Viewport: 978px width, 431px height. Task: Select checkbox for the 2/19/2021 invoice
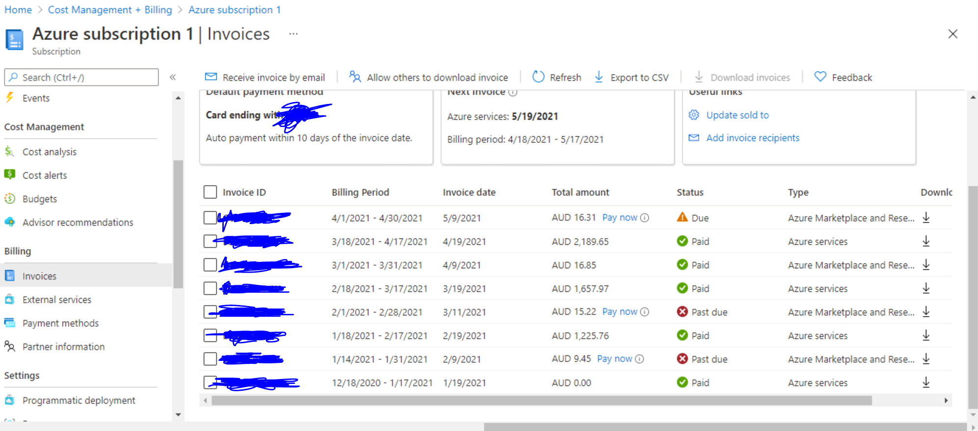point(210,335)
